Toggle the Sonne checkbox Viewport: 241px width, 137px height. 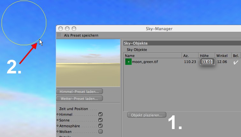click(100, 120)
